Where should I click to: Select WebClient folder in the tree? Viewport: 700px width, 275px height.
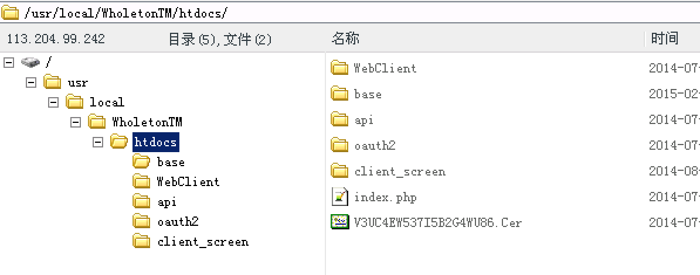tap(188, 182)
